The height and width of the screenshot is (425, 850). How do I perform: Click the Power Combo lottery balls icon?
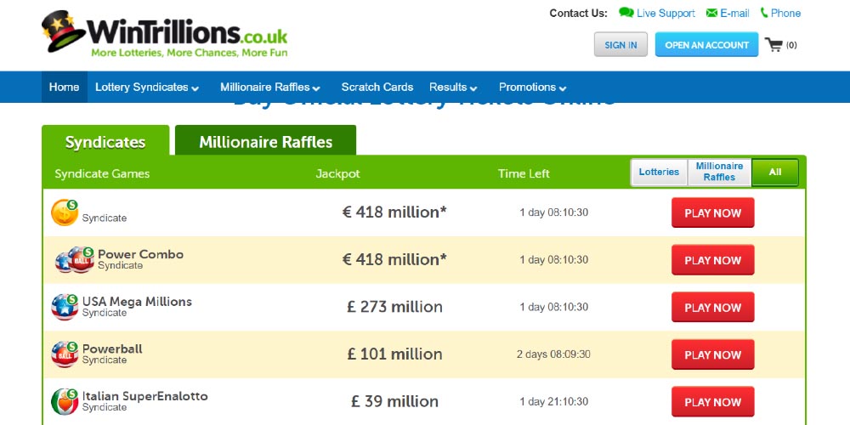pyautogui.click(x=75, y=260)
